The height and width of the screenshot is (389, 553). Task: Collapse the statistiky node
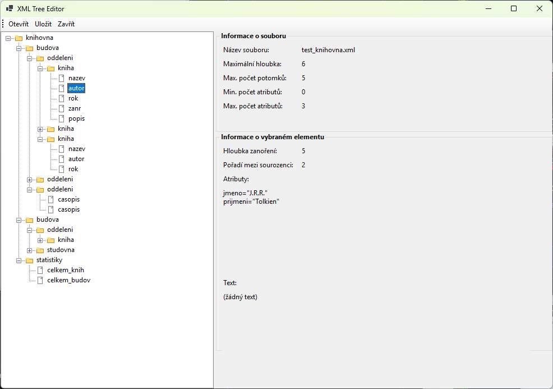(x=19, y=260)
